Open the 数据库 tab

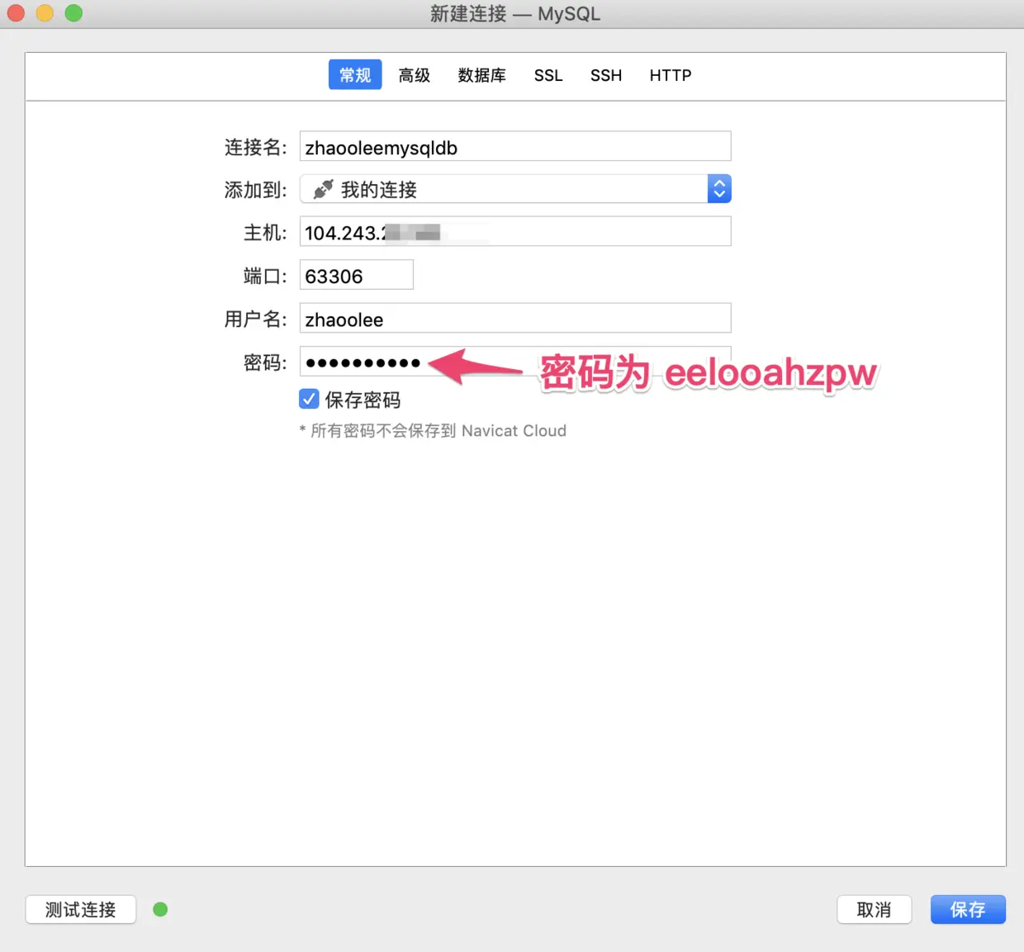coord(482,75)
